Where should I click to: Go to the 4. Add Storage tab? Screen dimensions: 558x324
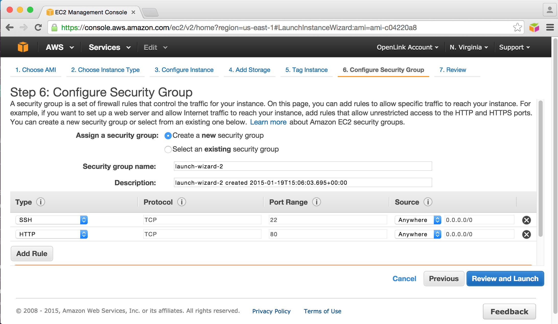coord(249,70)
